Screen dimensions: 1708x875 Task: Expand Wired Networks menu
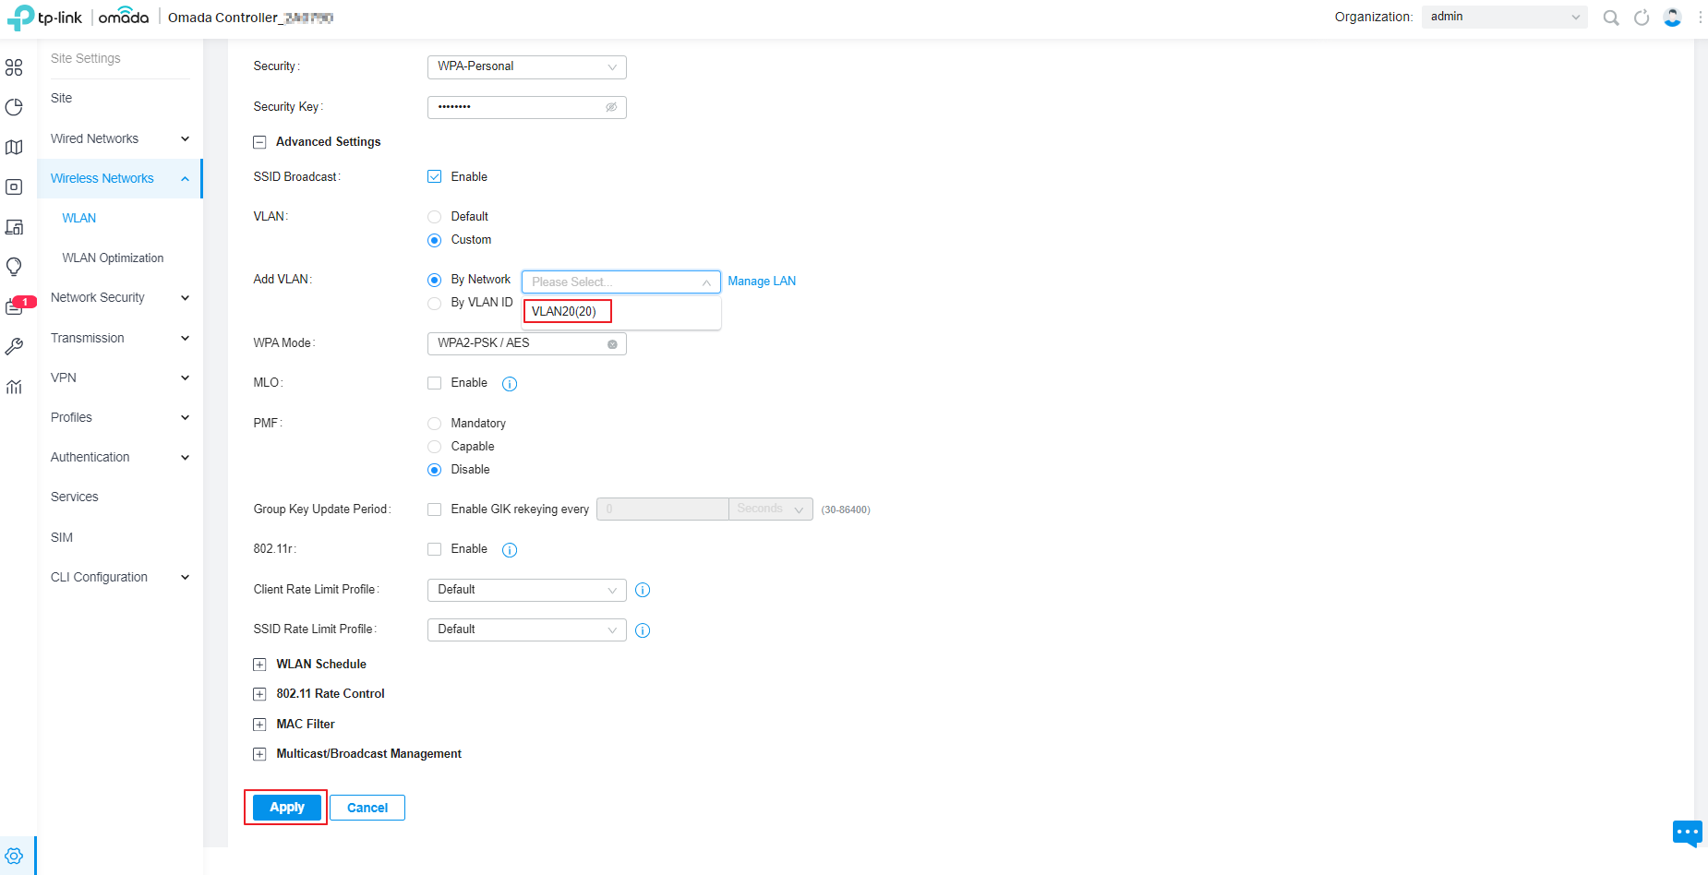click(x=120, y=138)
